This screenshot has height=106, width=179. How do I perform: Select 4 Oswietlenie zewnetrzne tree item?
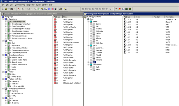click(19, 31)
